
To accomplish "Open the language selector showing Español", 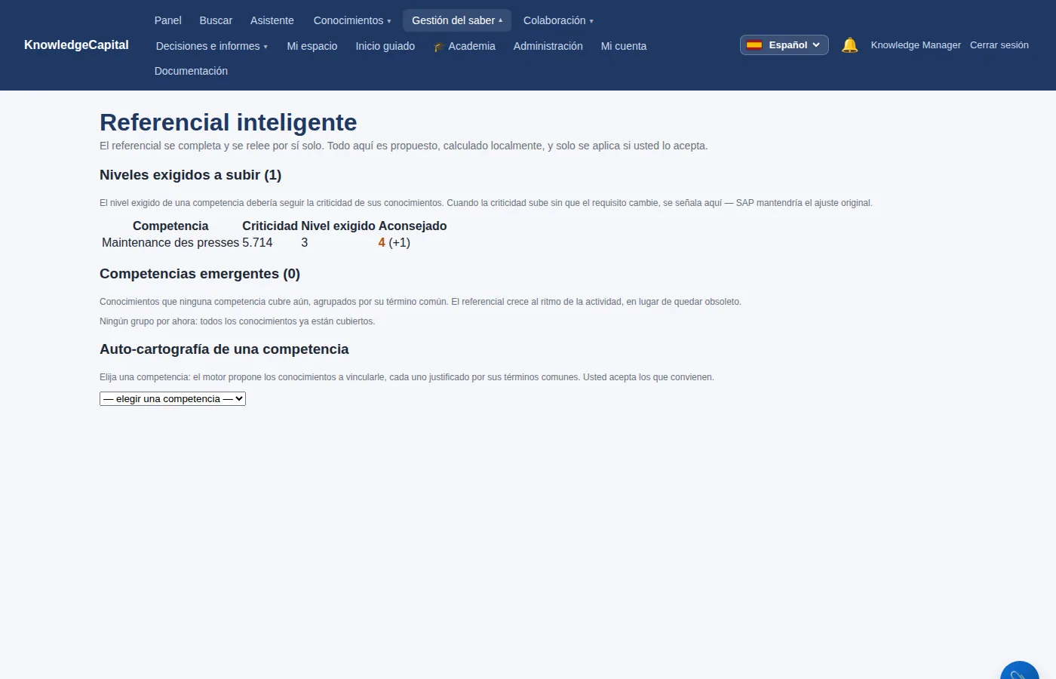I will pos(784,45).
